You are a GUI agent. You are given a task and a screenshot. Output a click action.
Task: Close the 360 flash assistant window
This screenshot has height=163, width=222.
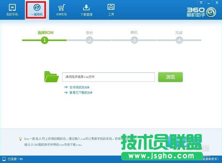click(217, 2)
